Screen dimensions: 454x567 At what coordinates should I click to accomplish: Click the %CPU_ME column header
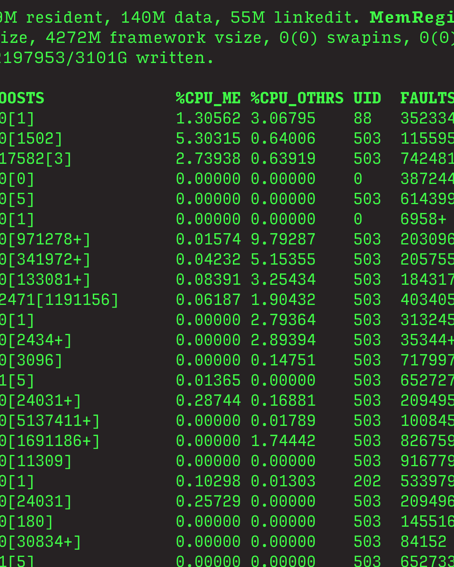(208, 98)
